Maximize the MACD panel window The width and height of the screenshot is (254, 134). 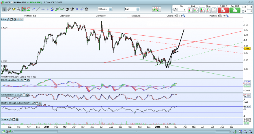25,80
